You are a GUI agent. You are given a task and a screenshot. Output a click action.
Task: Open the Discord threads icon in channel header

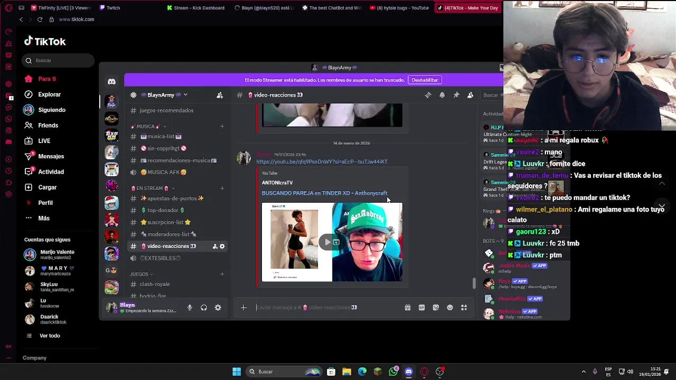pyautogui.click(x=428, y=95)
